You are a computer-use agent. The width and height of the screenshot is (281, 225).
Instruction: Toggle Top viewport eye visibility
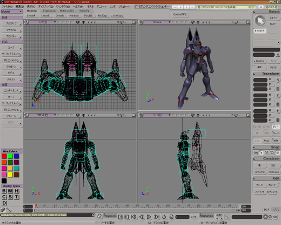[83, 22]
